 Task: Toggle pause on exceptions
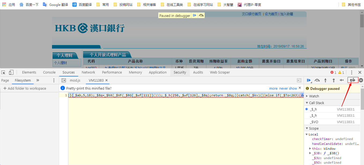coord(361,80)
